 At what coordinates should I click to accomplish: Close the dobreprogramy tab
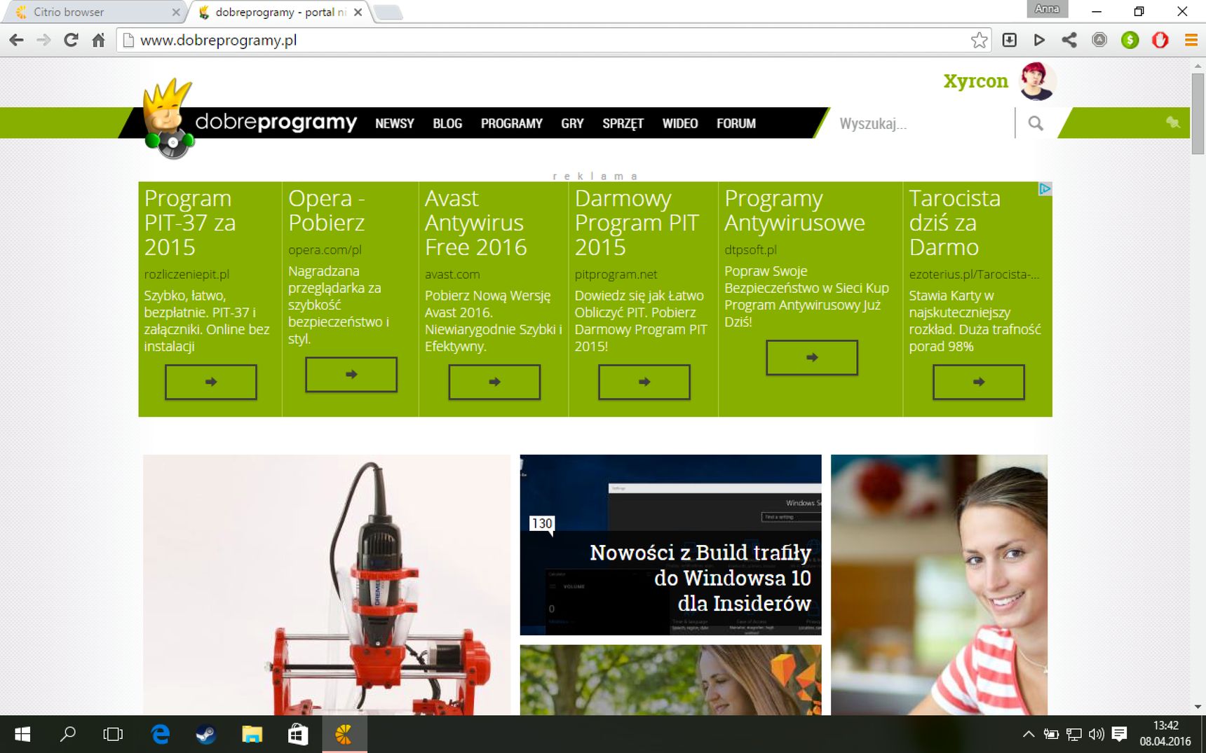point(358,12)
